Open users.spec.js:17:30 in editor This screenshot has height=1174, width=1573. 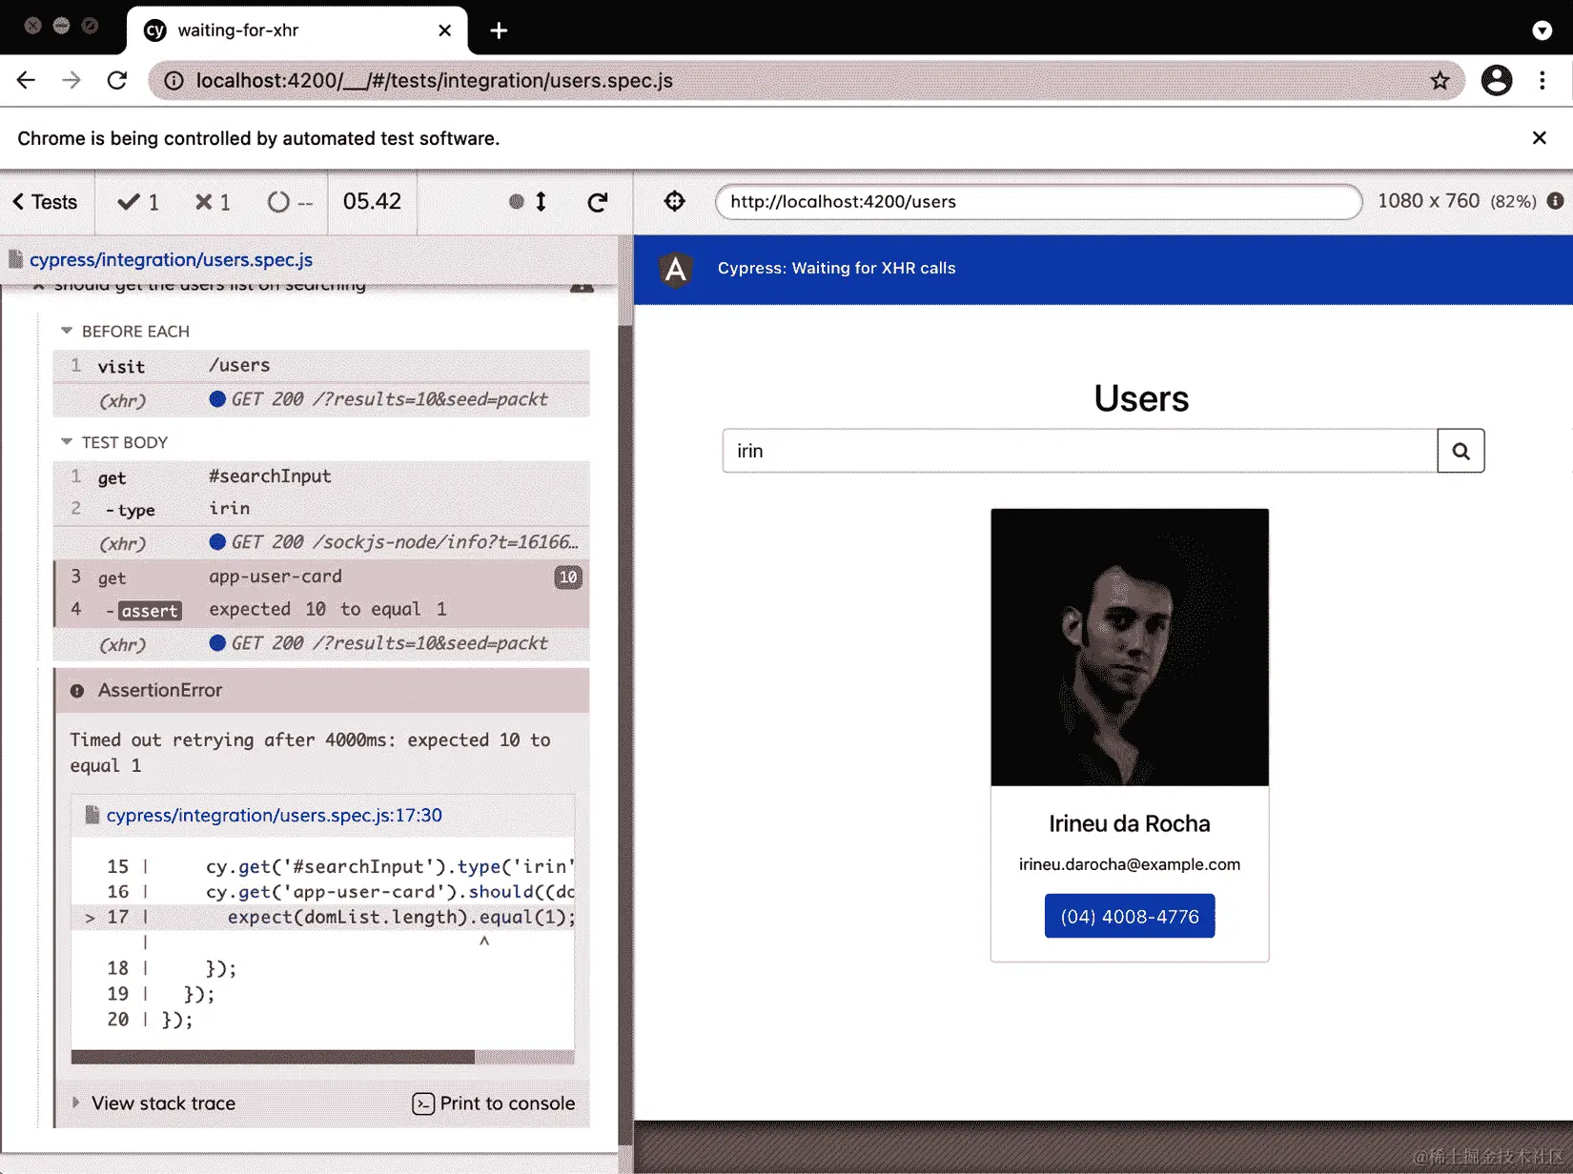click(274, 816)
